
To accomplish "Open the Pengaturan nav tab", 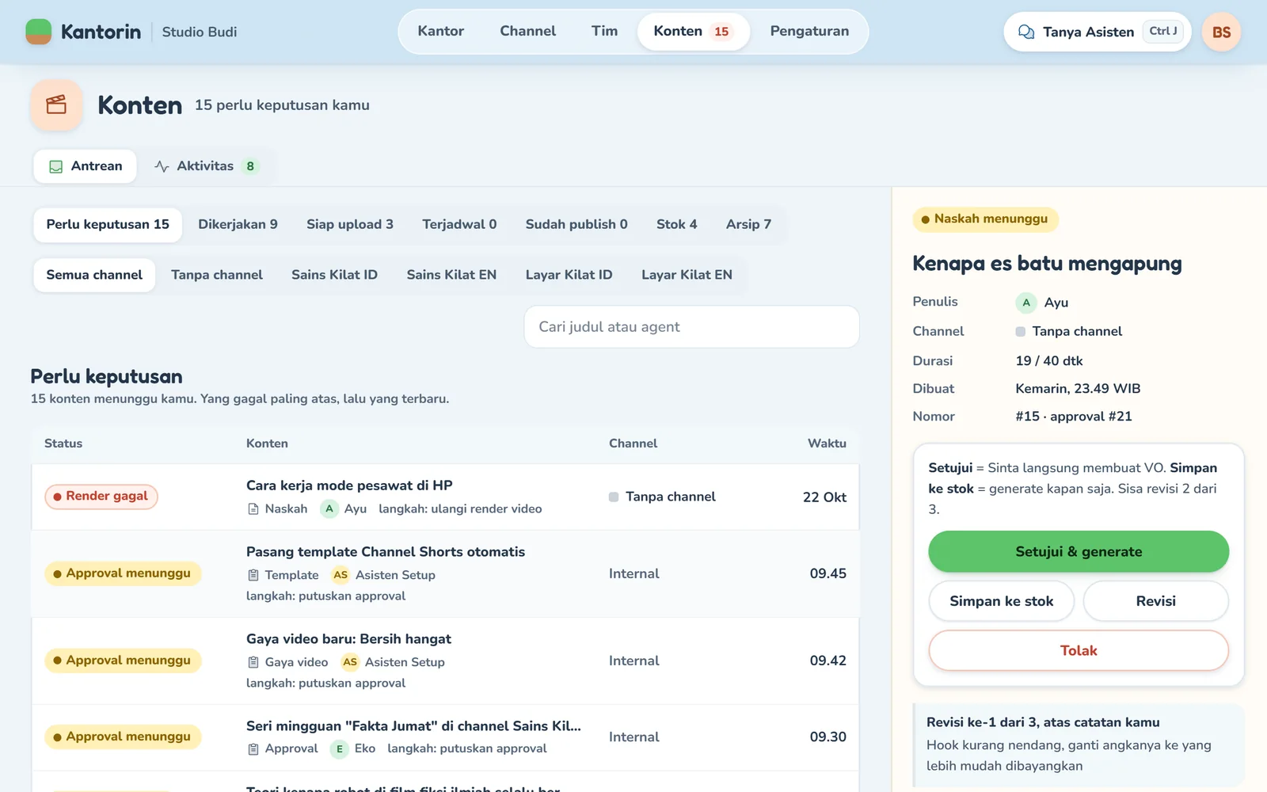I will point(809,32).
